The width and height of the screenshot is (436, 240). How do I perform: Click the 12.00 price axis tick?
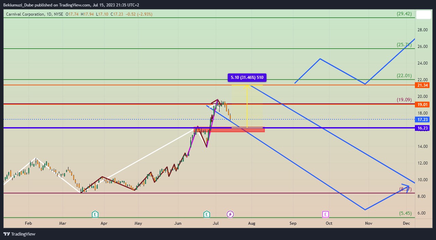(x=423, y=163)
